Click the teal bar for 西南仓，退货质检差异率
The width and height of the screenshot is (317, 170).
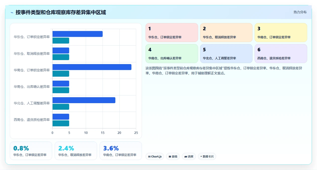click(x=61, y=123)
